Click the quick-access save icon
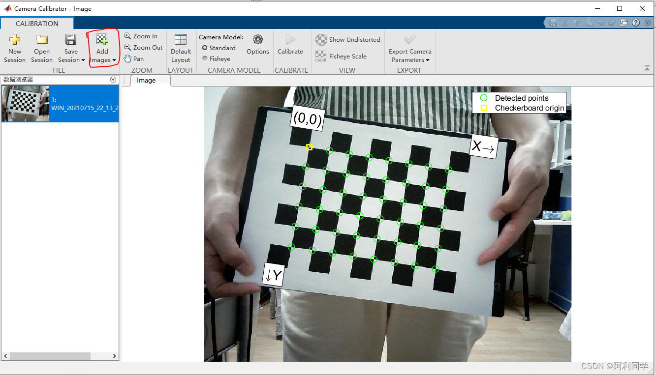The image size is (656, 375). [553, 23]
